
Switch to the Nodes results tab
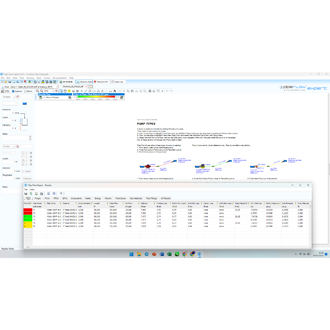click(x=88, y=198)
